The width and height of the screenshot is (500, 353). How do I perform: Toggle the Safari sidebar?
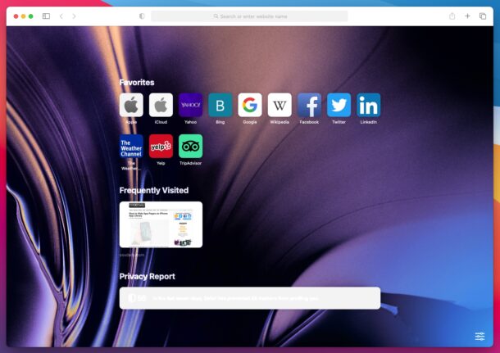point(46,16)
